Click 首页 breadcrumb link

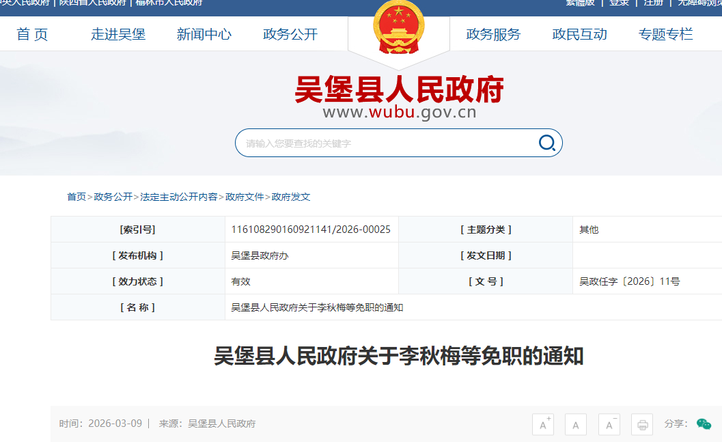77,197
